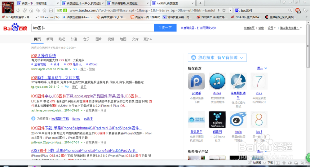Open iCloud sublink under iOS 8 result
Viewport: 310px width, 167px height.
(93, 64)
